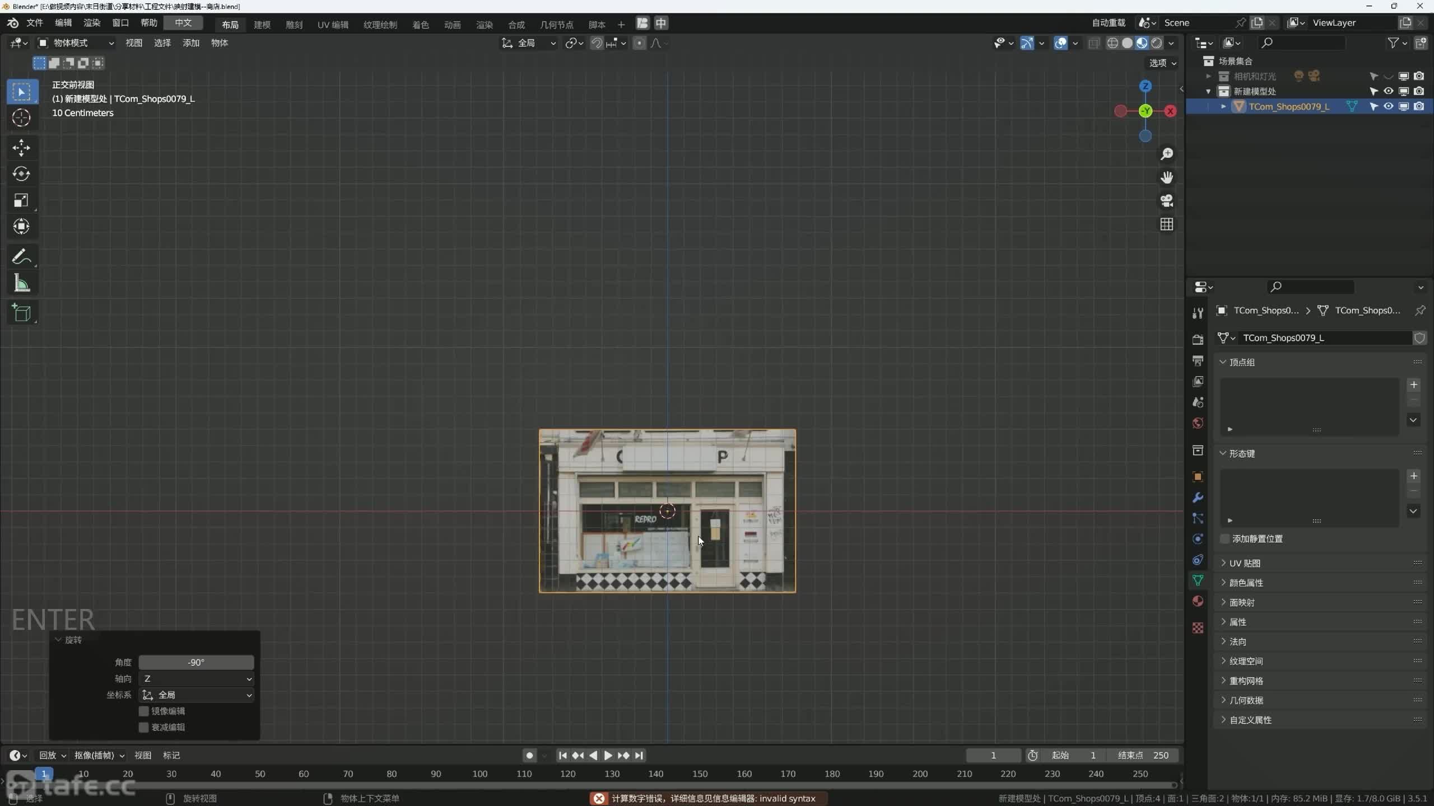This screenshot has width=1434, height=806.
Task: Open the 编辑 menu
Action: click(x=63, y=23)
